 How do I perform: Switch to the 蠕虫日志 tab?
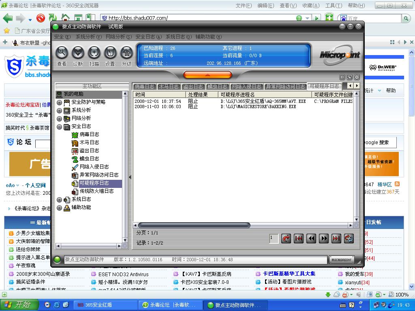pos(217,87)
